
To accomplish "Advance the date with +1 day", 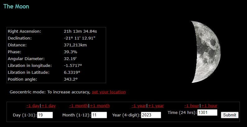I will coord(48,106).
